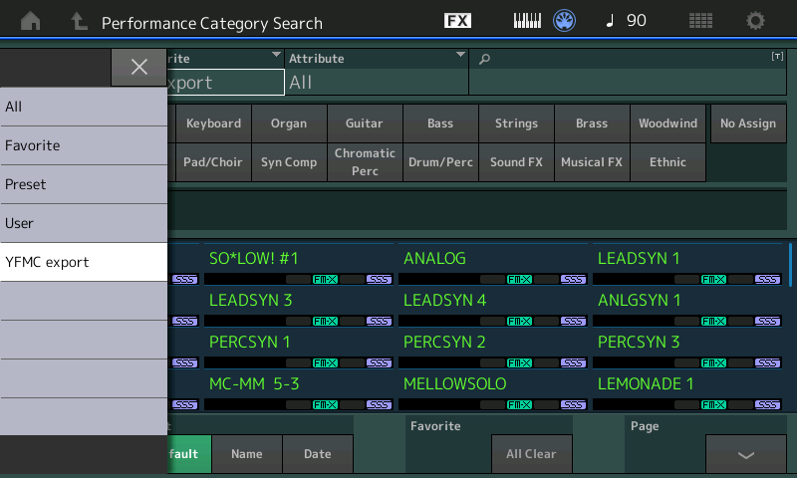Click the blue Live Set knob icon
Viewport: 797px width, 478px height.
566,21
